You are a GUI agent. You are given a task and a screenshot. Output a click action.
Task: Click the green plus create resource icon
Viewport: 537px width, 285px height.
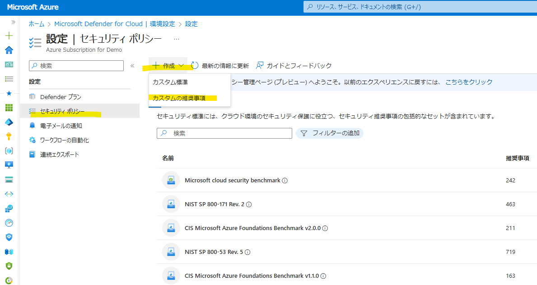9,36
